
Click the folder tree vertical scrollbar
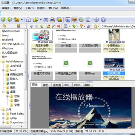tap(25, 72)
